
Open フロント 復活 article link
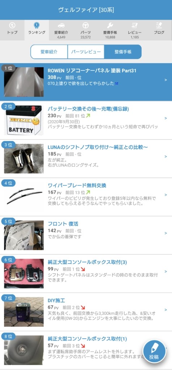coord(63,224)
